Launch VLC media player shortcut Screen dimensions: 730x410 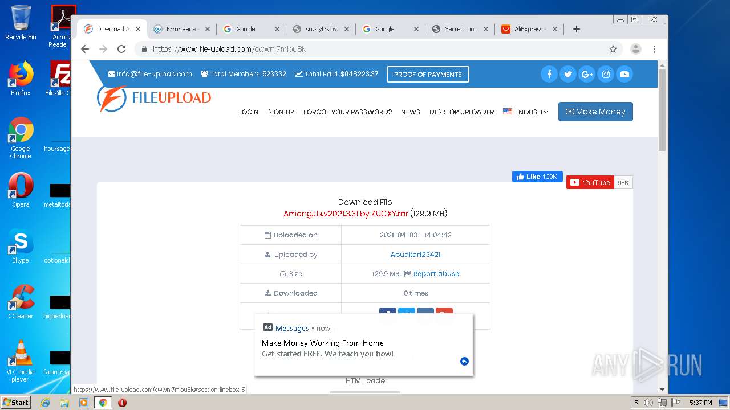click(21, 361)
